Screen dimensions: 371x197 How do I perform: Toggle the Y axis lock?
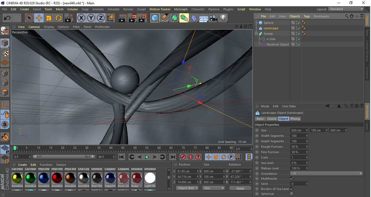91,18
